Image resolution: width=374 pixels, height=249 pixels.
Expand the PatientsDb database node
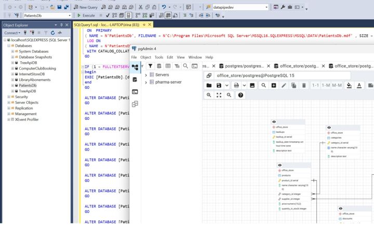click(12, 85)
